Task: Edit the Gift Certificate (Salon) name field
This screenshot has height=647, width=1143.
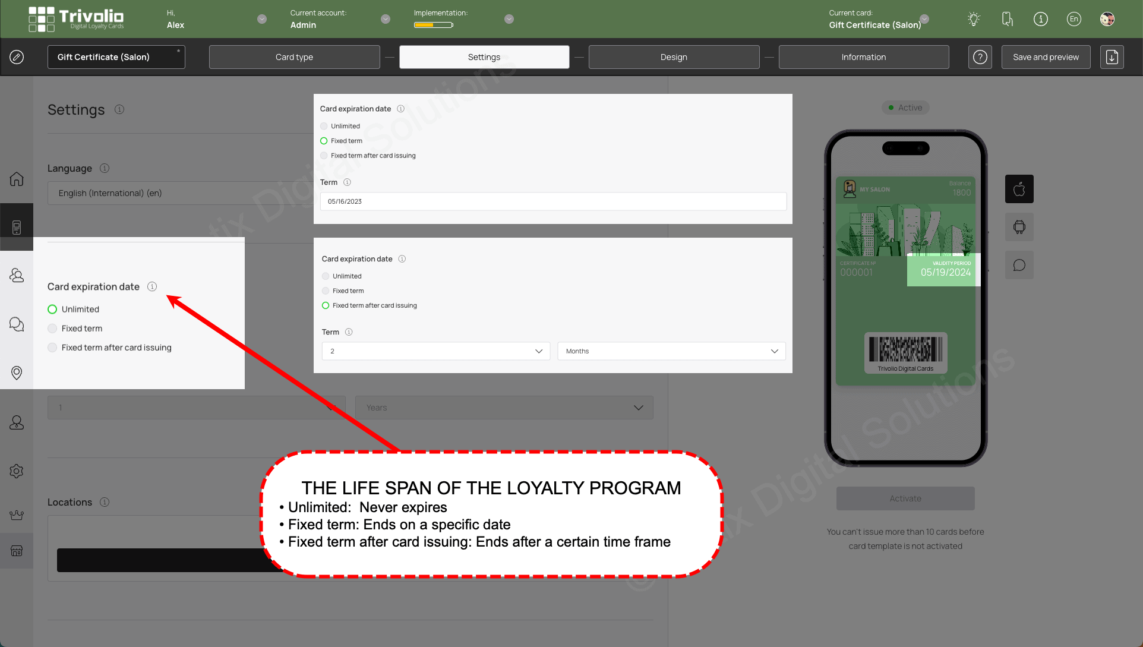Action: (116, 57)
